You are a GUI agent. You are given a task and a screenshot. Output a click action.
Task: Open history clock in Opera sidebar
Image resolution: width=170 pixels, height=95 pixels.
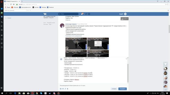[2, 47]
